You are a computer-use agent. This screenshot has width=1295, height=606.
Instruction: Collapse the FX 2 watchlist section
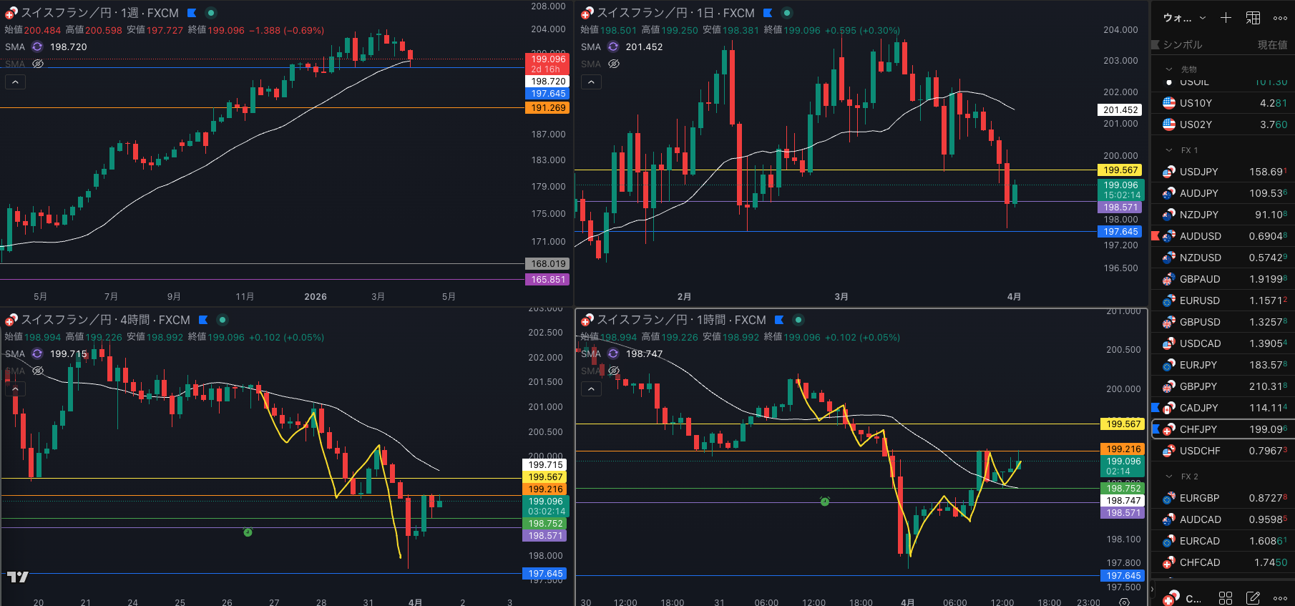point(1169,477)
